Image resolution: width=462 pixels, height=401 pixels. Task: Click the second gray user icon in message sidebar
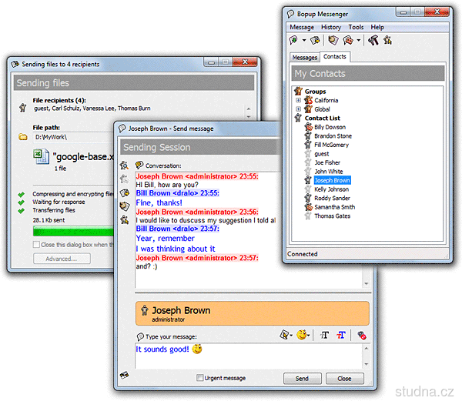pos(124,179)
